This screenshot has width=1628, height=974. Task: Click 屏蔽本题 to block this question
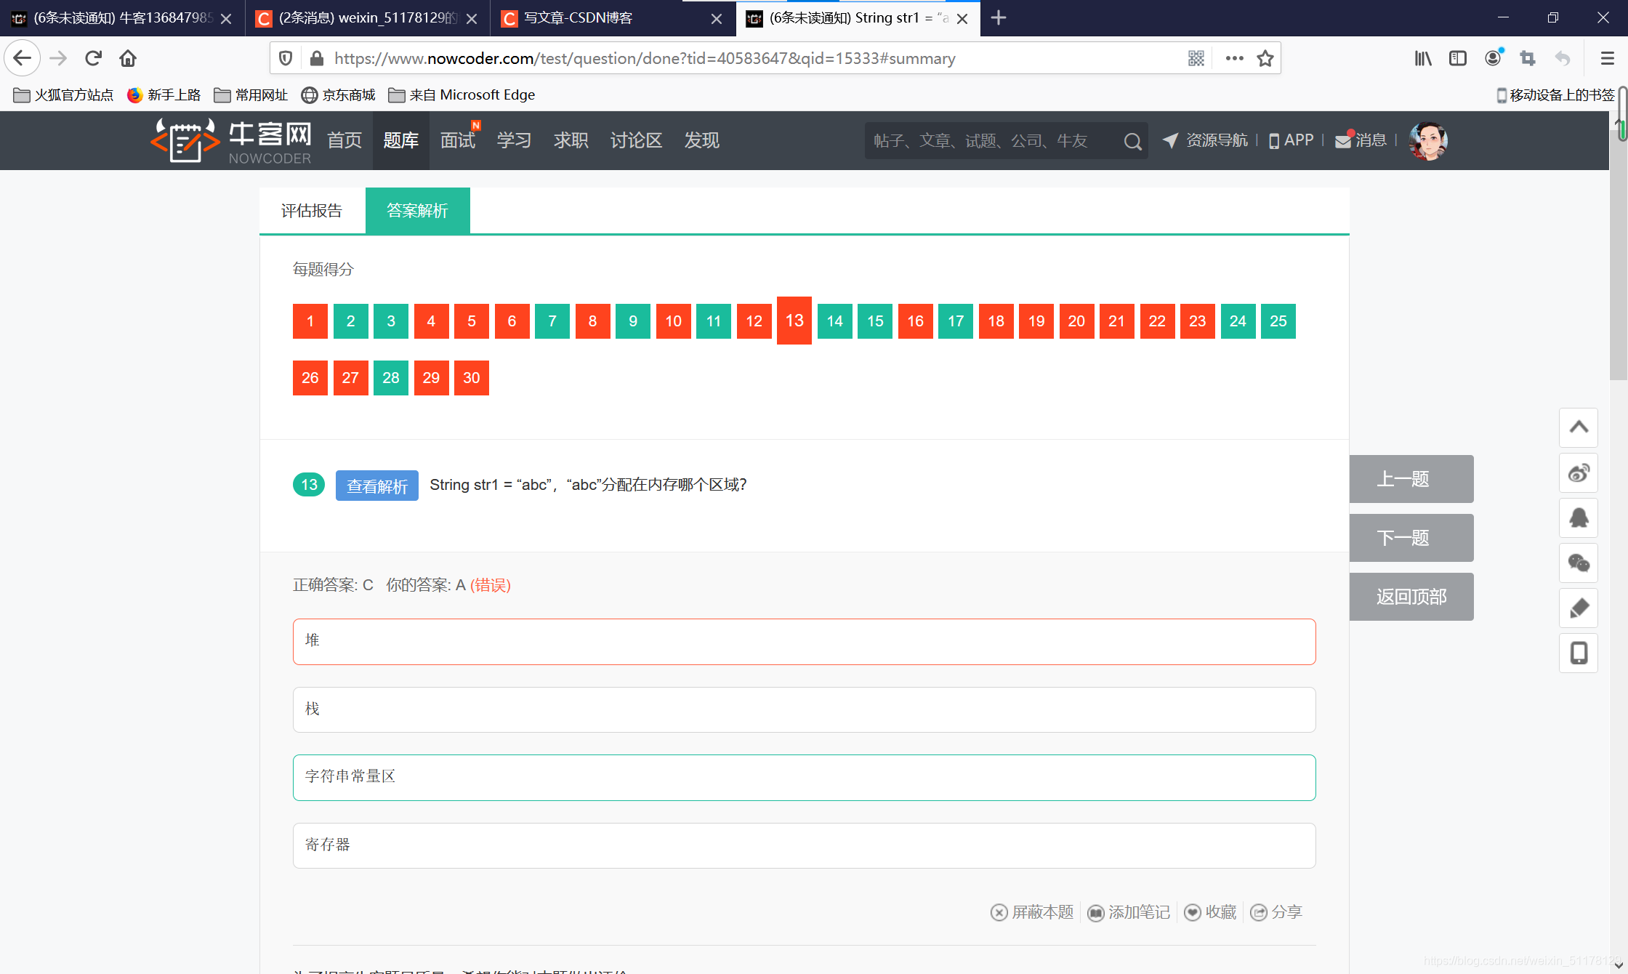(1032, 912)
